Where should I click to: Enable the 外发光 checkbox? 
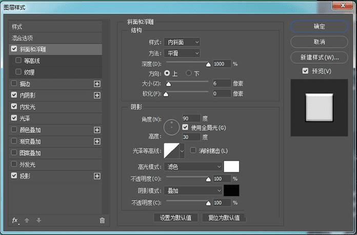point(14,164)
